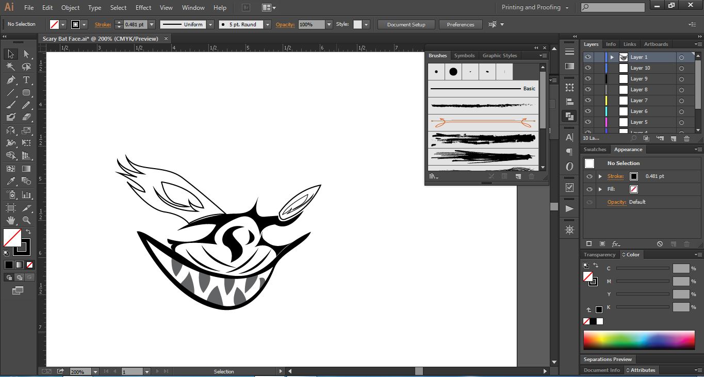Viewport: 704px width, 377px height.
Task: Pick a color from the spectrum bar
Action: coord(638,340)
